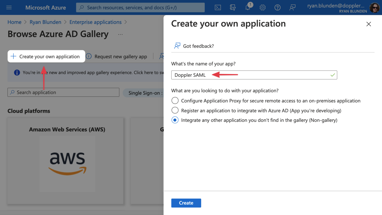Image resolution: width=382 pixels, height=215 pixels.
Task: Click the magnifier icon in Search application box
Action: coord(12,92)
